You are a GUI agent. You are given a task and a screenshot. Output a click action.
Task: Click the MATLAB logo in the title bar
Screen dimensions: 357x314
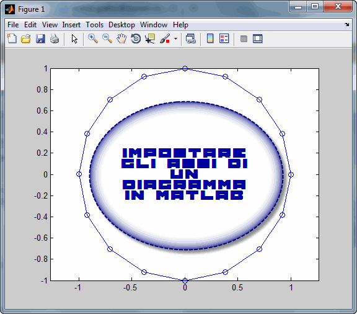tap(10, 9)
